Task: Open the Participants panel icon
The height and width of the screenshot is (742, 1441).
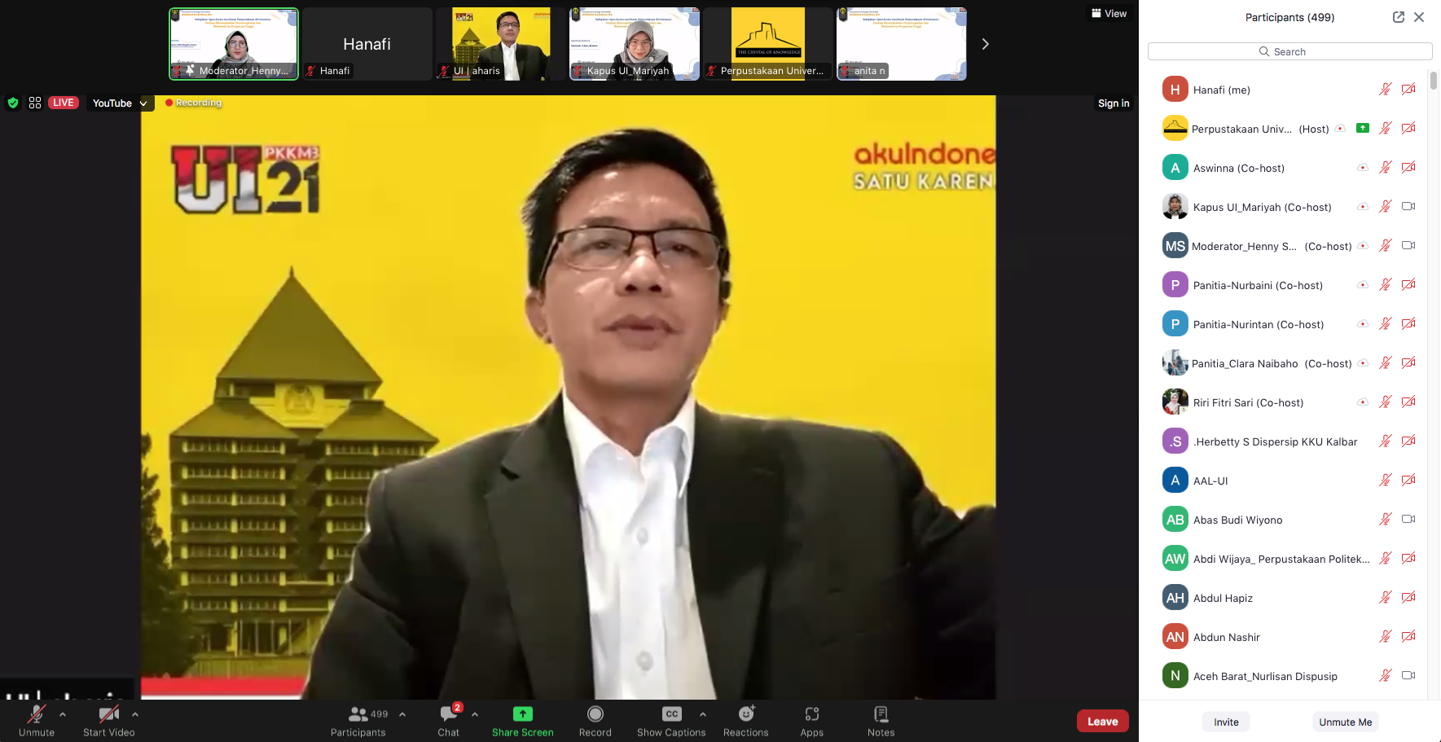Action: point(358,714)
